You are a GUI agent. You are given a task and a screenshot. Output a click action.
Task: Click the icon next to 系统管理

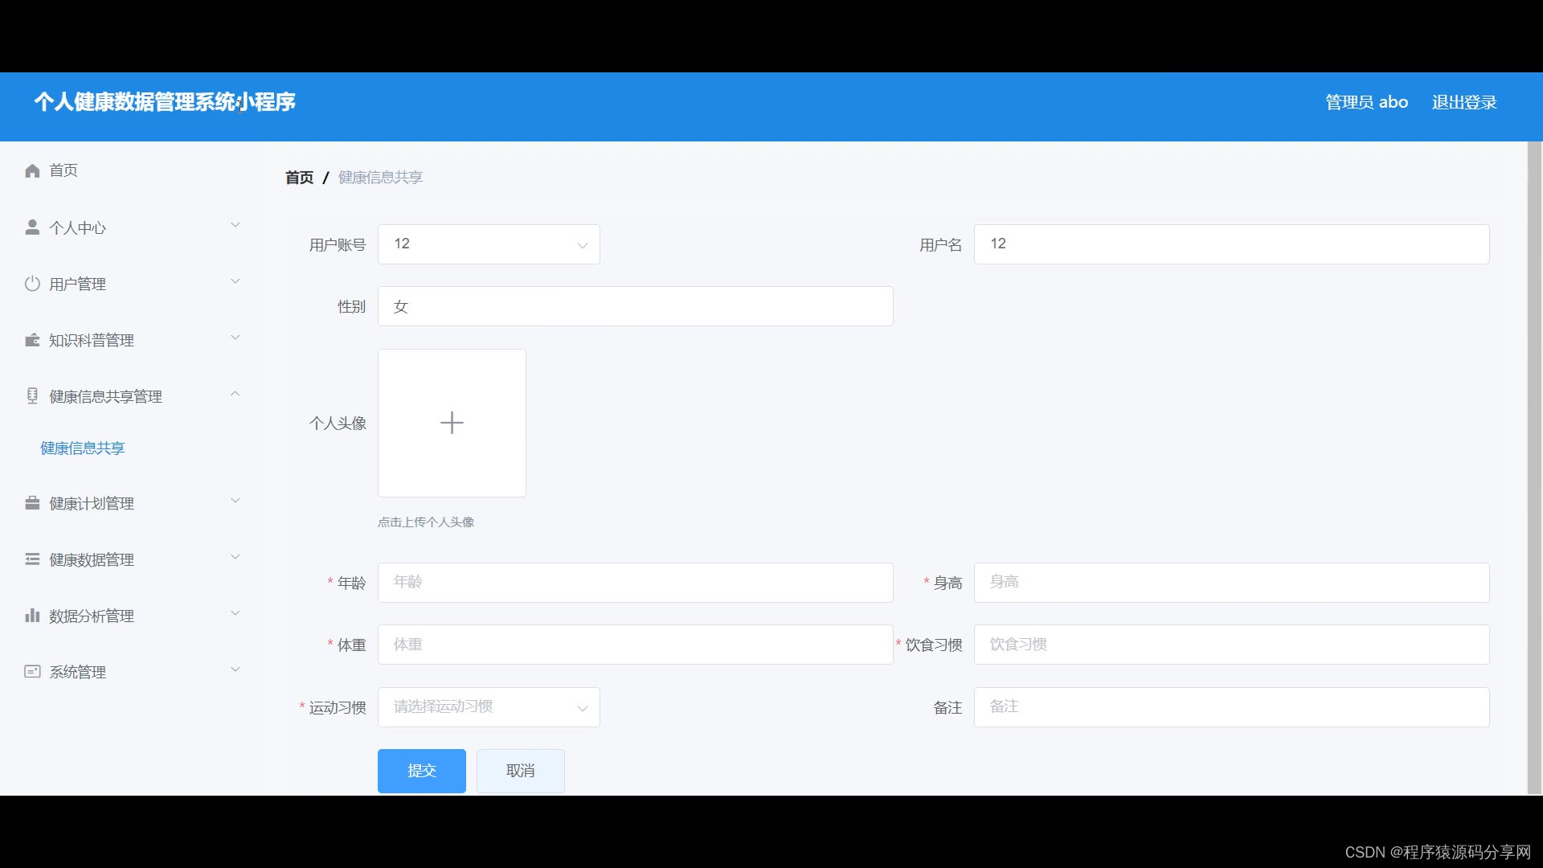[x=31, y=672]
